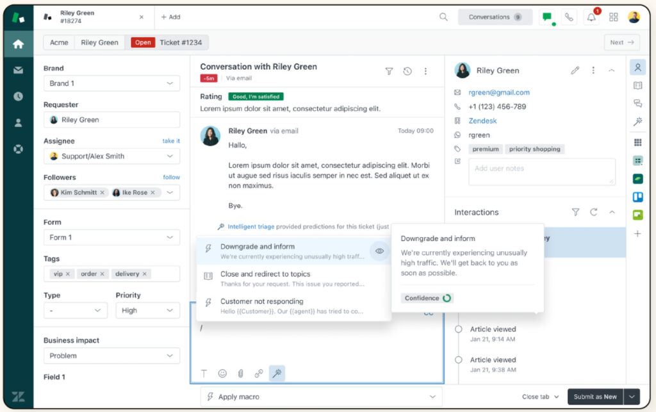Collapse the Riley Green user card
656x412 pixels.
click(612, 70)
